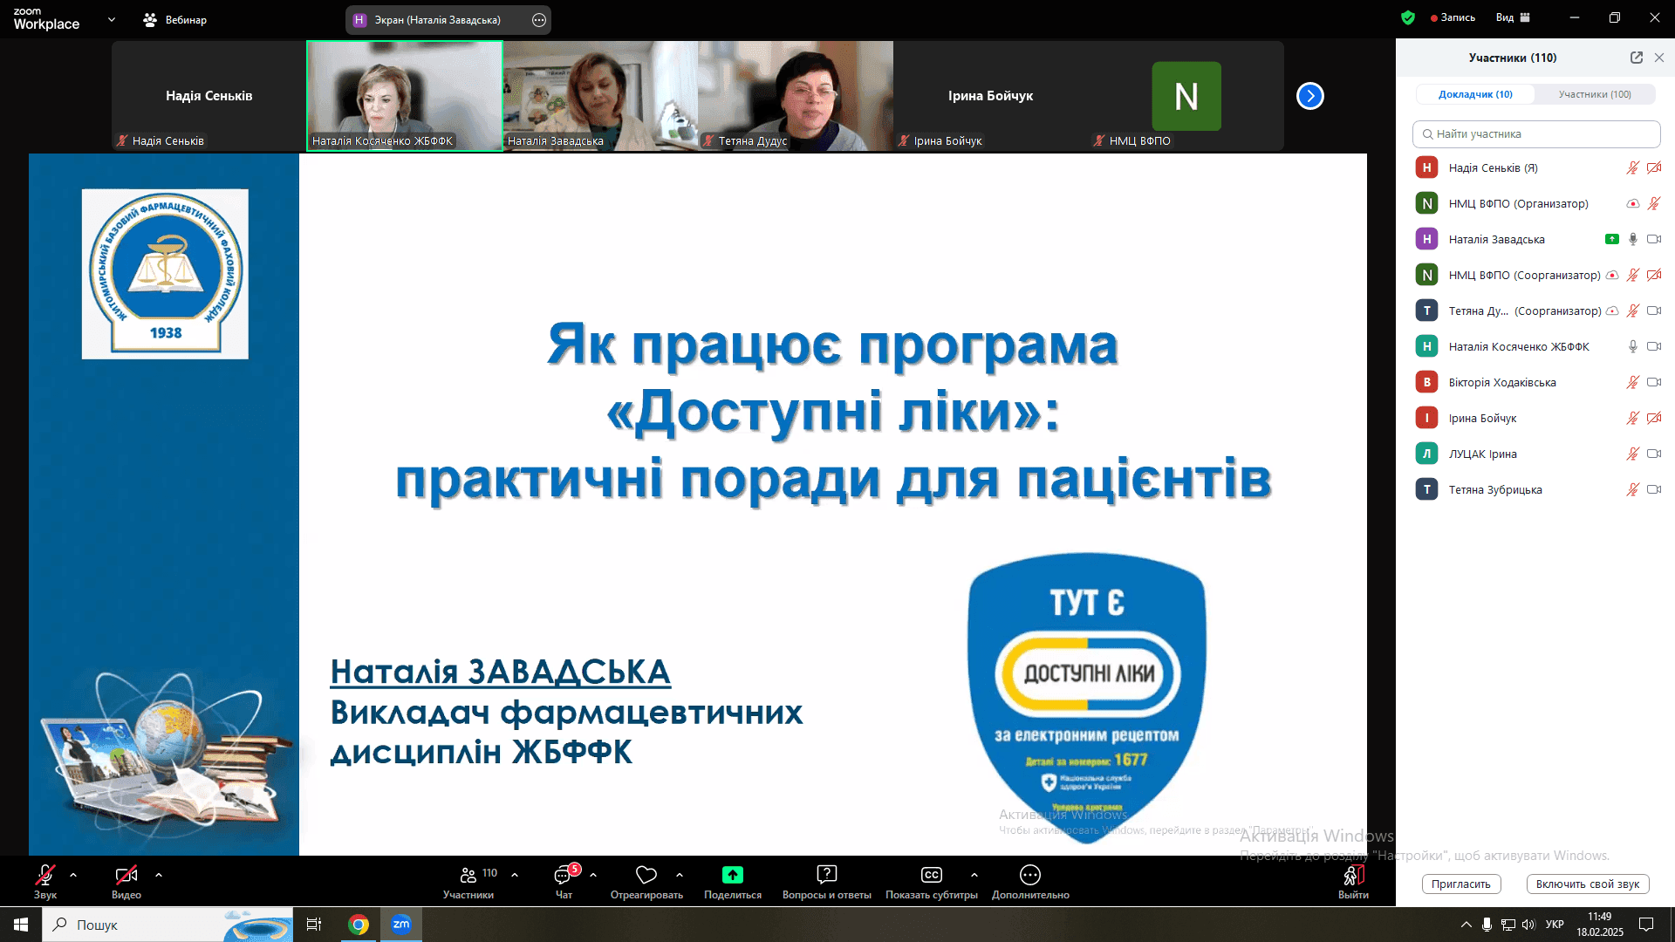The height and width of the screenshot is (942, 1675).
Task: Click ЛУЦАК Ірина camera icon
Action: pos(1654,454)
